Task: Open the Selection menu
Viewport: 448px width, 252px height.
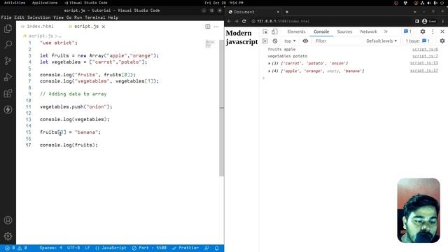Action: click(x=39, y=17)
